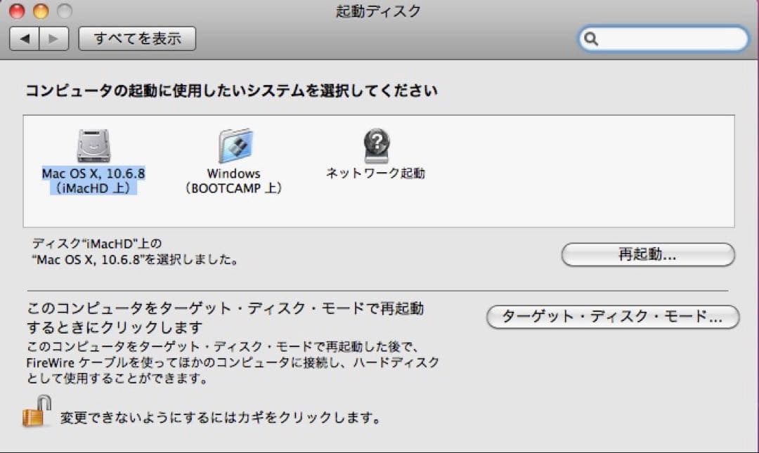Click the ネットワーク起動 network globe icon
The height and width of the screenshot is (453, 759).
pos(377,144)
